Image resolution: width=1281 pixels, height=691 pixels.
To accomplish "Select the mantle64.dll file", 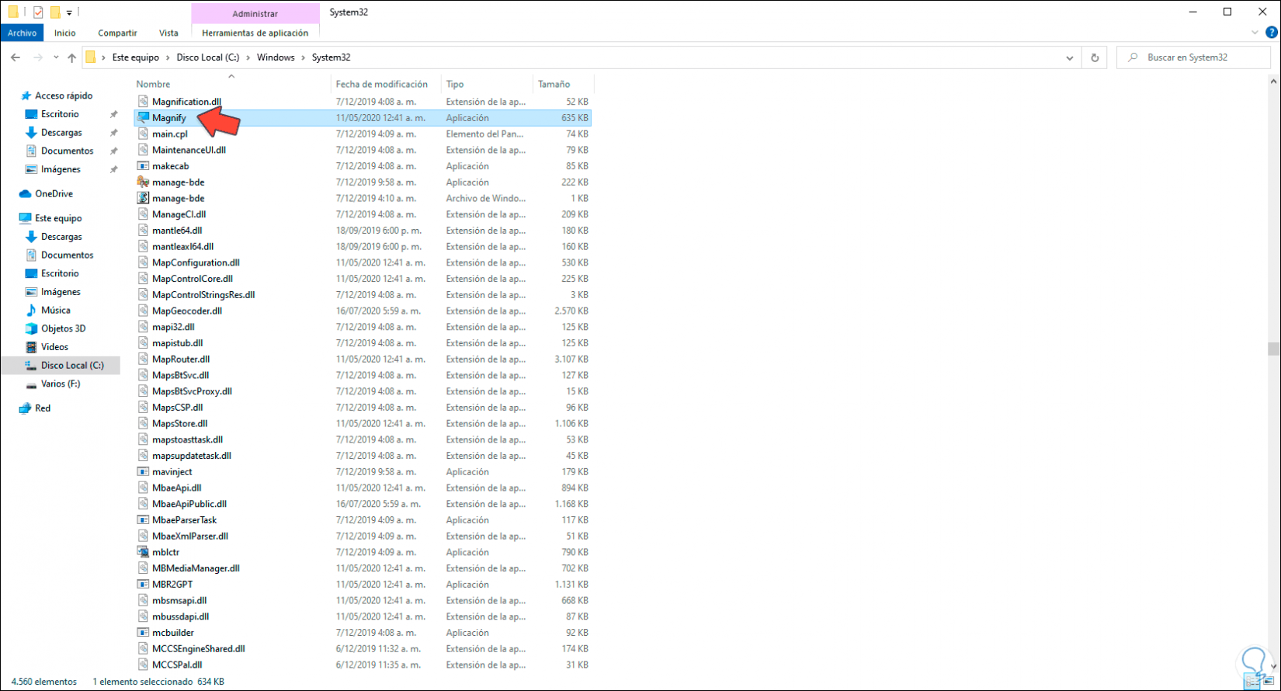I will coord(177,231).
